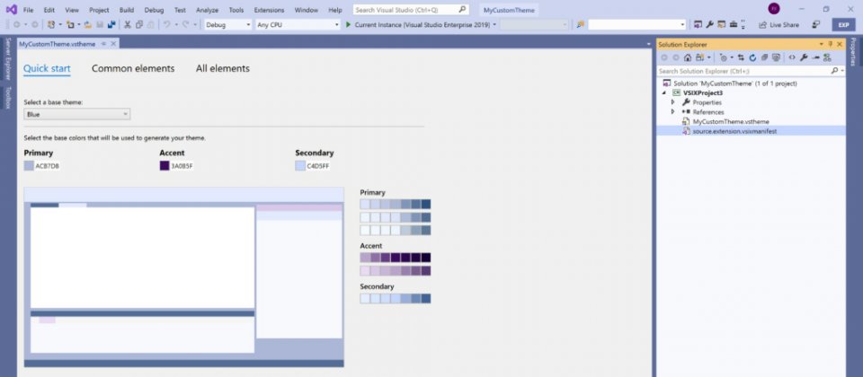This screenshot has height=377, width=863.
Task: Click the Preview Selected Items icon in Solution Explorer
Action: coord(815,57)
